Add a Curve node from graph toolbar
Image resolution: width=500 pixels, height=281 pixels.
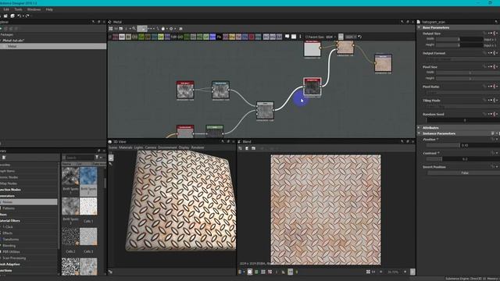point(141,37)
